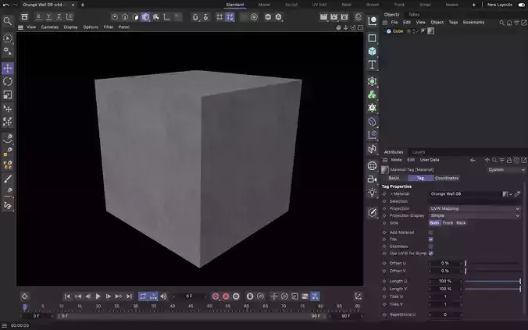Screen dimensions: 528x330
Task: Click the Render View clapperboard icon
Action: [x=323, y=17]
